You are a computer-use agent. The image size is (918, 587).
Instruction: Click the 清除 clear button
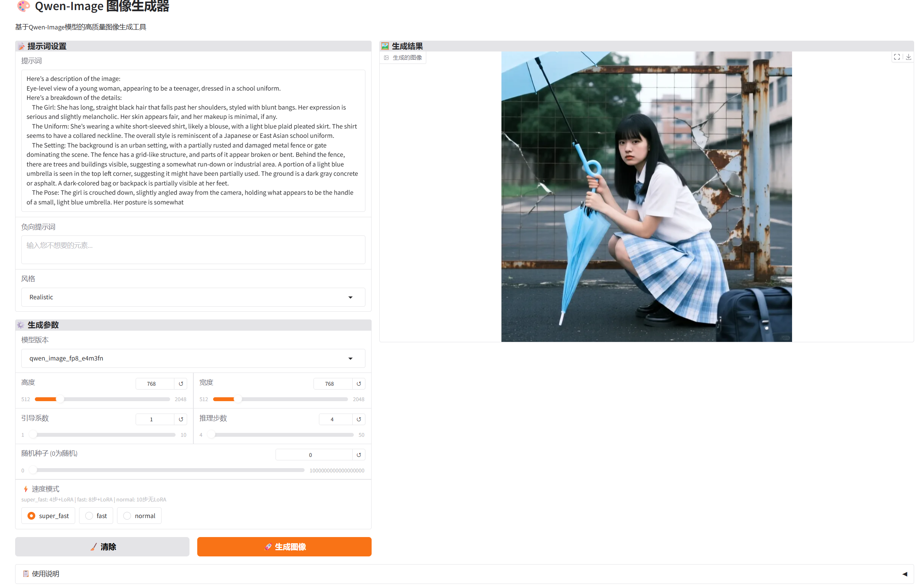coord(102,547)
